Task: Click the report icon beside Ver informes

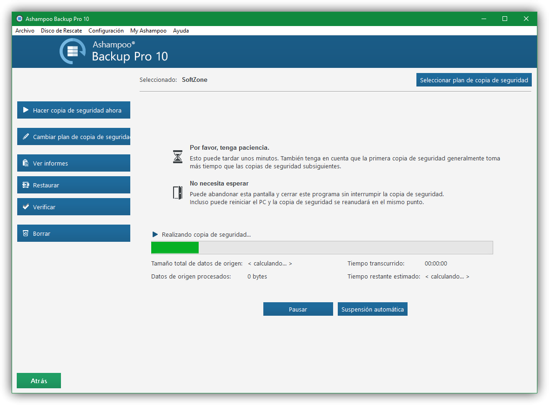Action: (26, 163)
